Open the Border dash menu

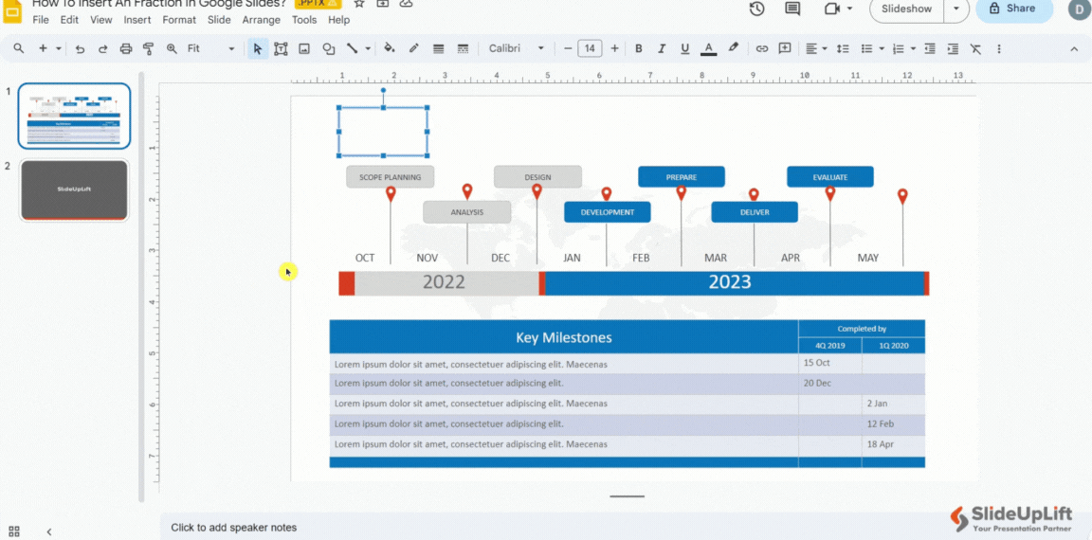(463, 48)
